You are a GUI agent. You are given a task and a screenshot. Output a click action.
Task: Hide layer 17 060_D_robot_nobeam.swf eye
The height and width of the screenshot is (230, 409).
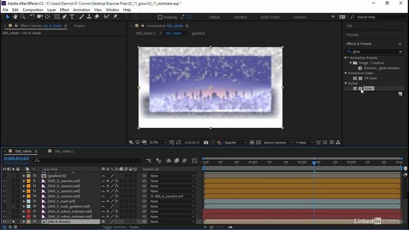click(x=4, y=211)
